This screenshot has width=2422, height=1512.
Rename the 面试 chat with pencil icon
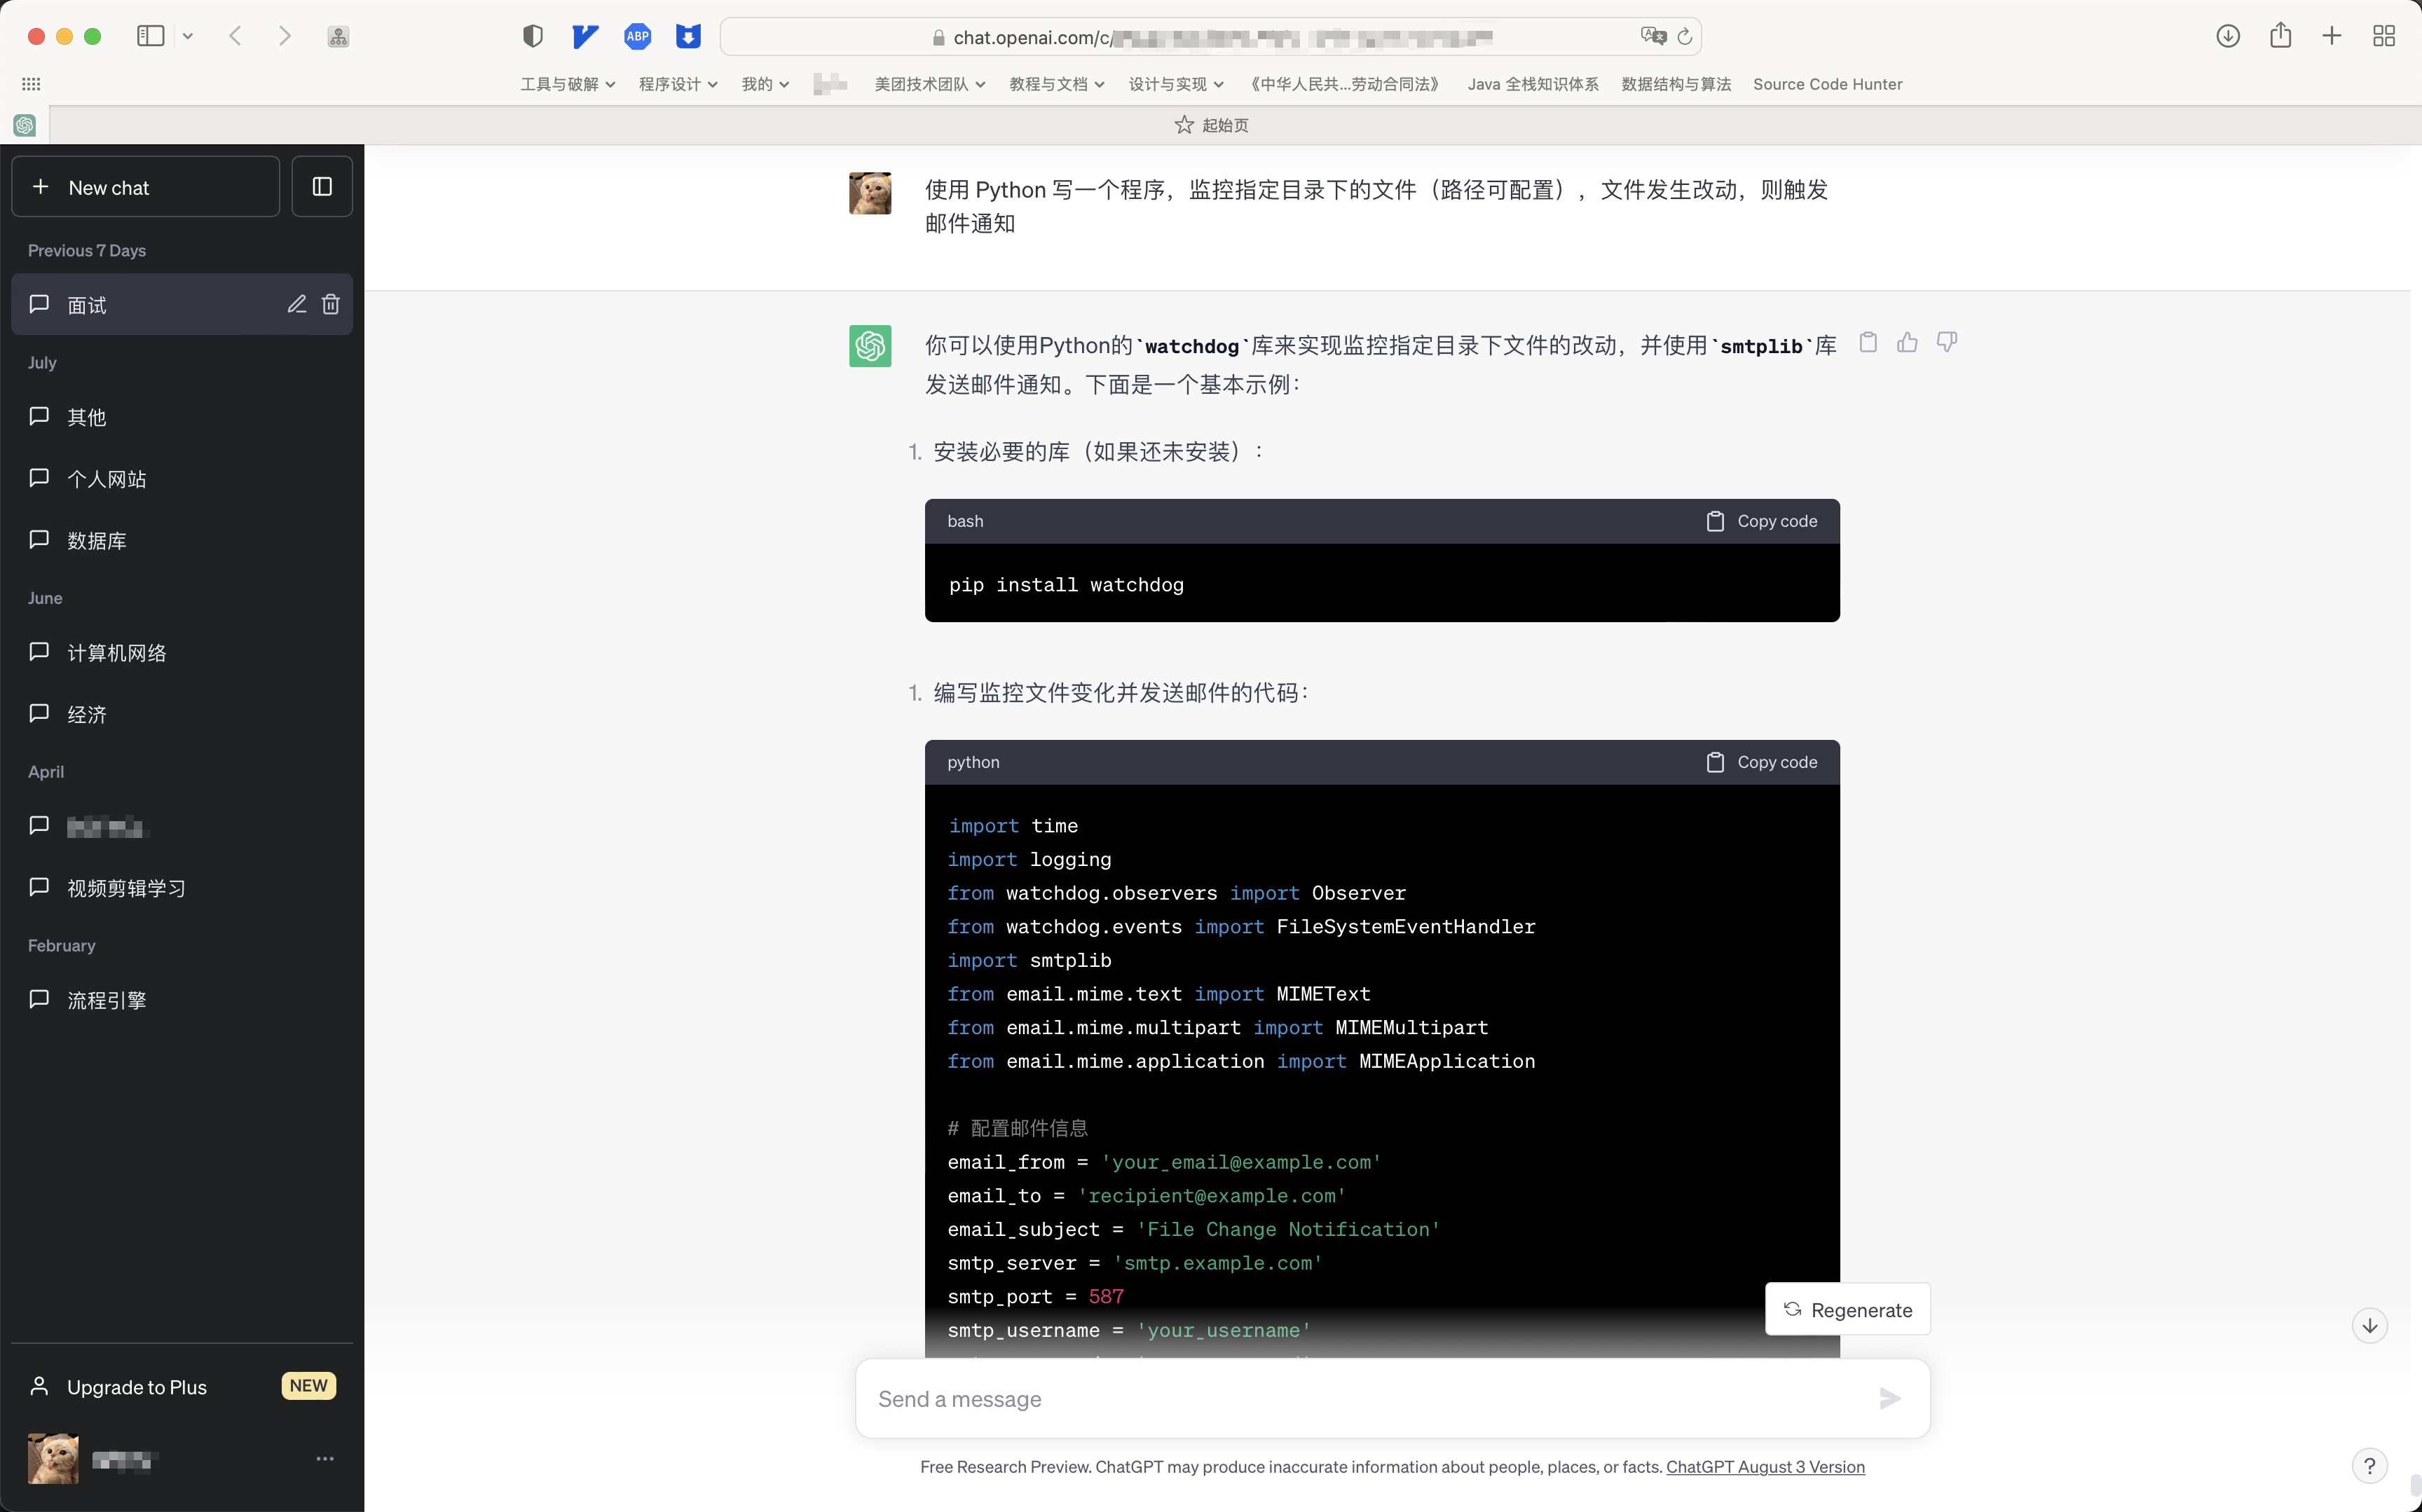(x=296, y=304)
